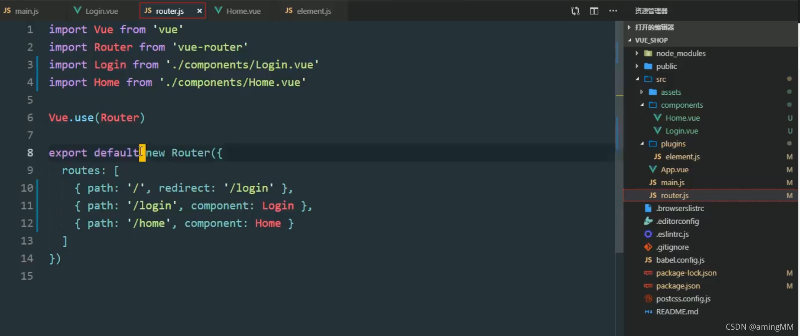Click the README.md markdown icon

tap(648, 312)
